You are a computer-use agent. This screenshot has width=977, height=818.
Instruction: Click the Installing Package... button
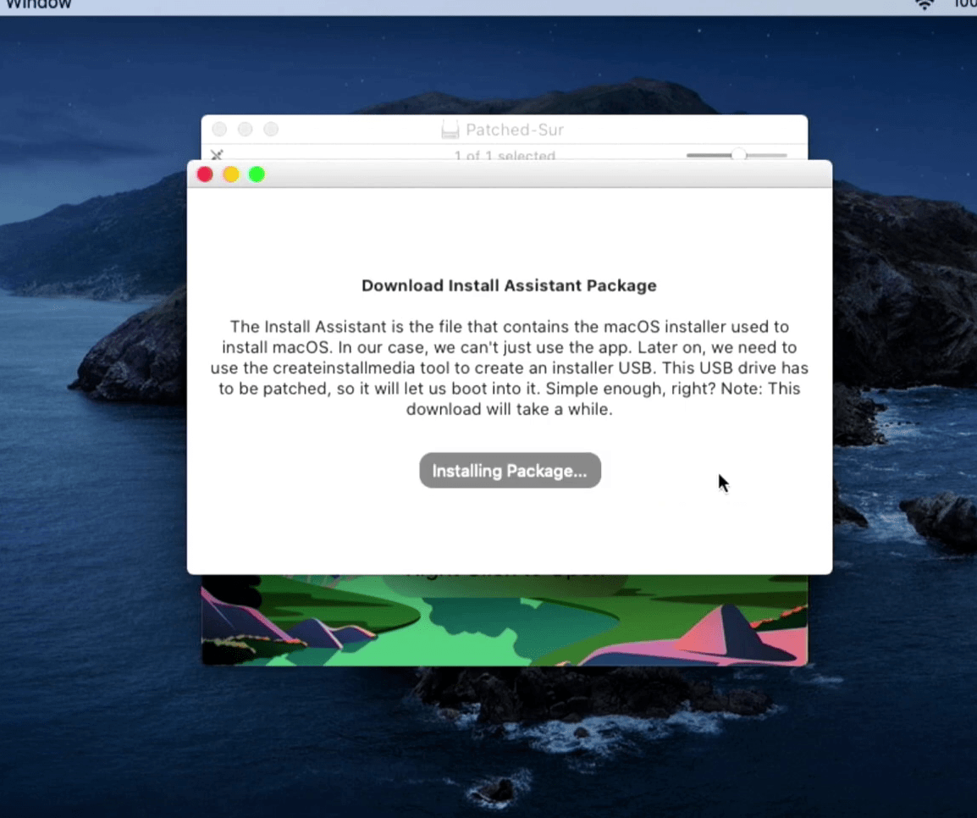[510, 470]
